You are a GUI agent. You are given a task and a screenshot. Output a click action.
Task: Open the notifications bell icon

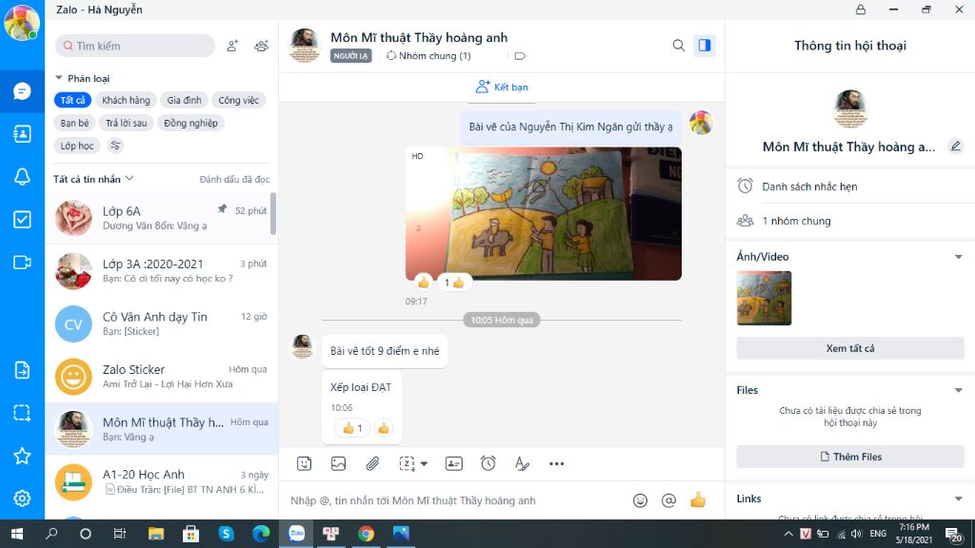click(22, 176)
